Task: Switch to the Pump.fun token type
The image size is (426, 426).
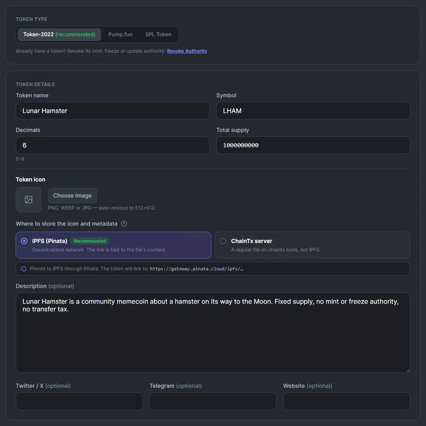Action: coord(120,35)
